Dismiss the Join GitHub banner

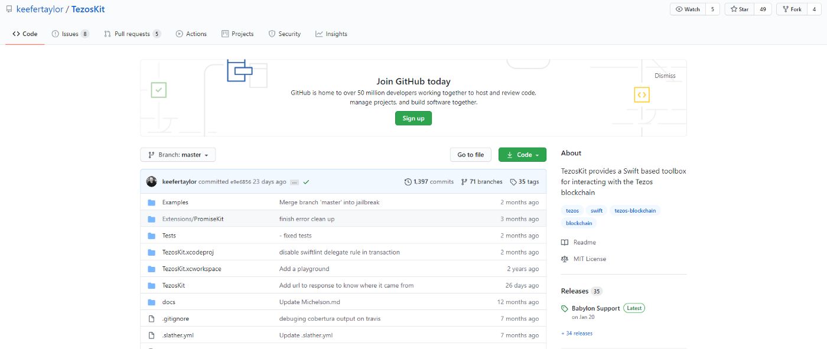665,76
